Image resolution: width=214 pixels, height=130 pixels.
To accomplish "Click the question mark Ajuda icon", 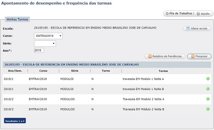I will pos(198,14).
